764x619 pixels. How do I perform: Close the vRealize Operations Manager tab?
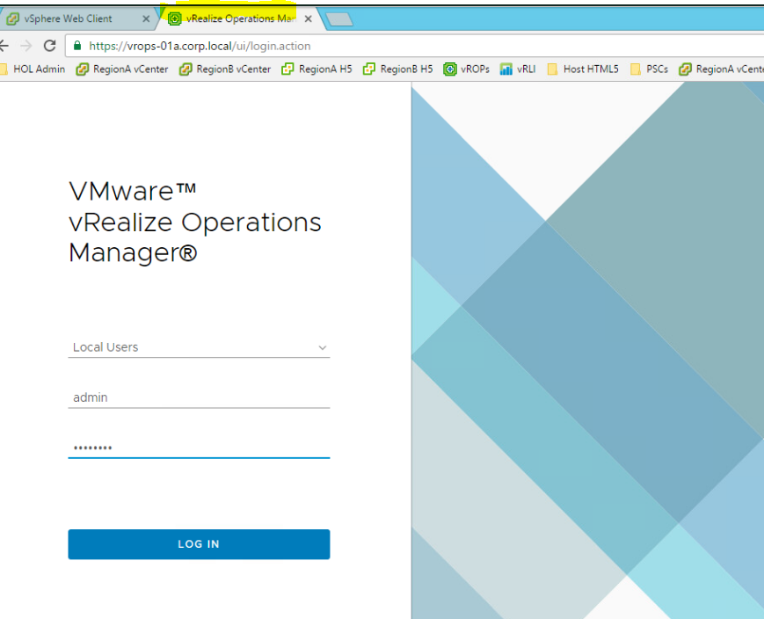click(x=308, y=19)
